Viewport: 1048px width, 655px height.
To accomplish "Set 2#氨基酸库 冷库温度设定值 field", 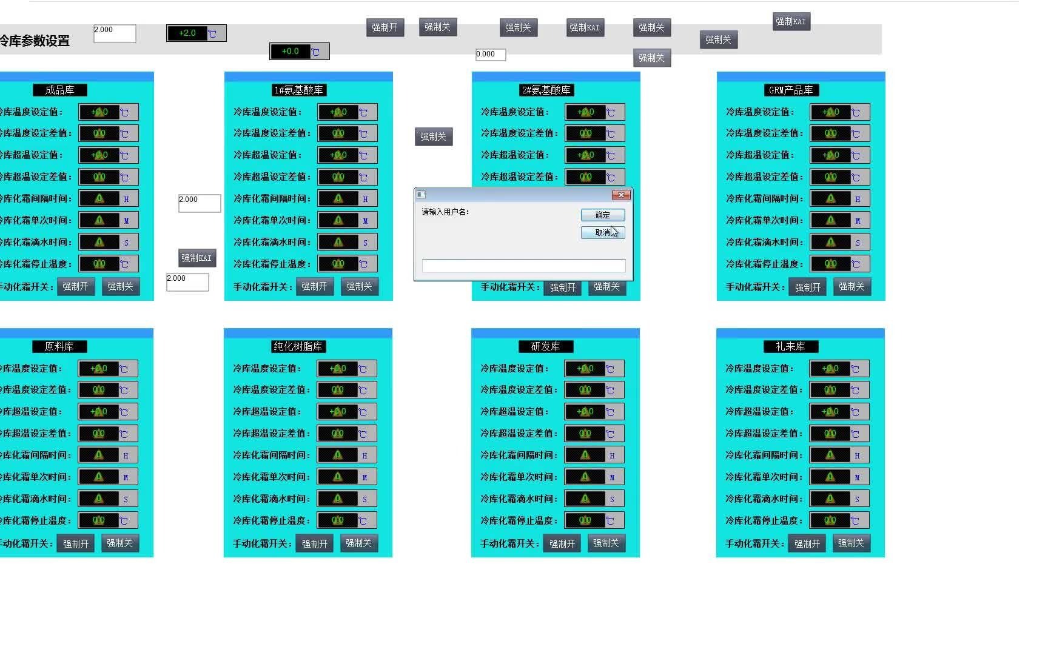I will [595, 112].
